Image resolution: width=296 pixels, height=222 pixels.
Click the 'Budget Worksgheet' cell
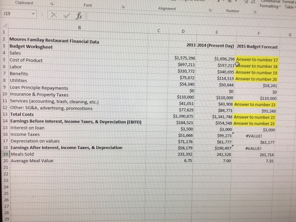coord(31,47)
